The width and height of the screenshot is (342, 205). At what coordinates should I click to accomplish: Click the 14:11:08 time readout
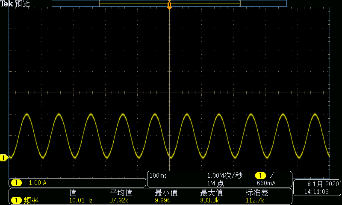coord(316,192)
